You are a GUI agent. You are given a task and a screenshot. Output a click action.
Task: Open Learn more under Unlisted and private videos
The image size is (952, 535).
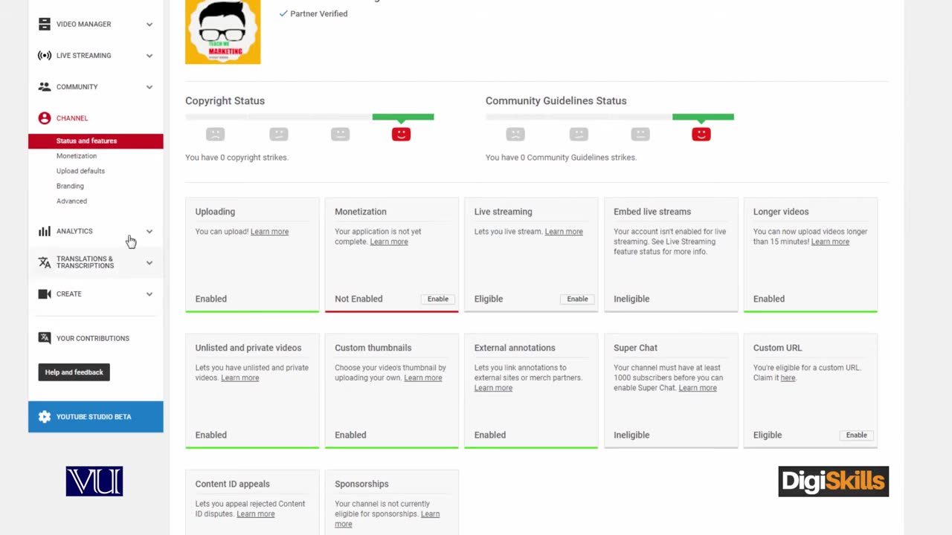point(240,377)
